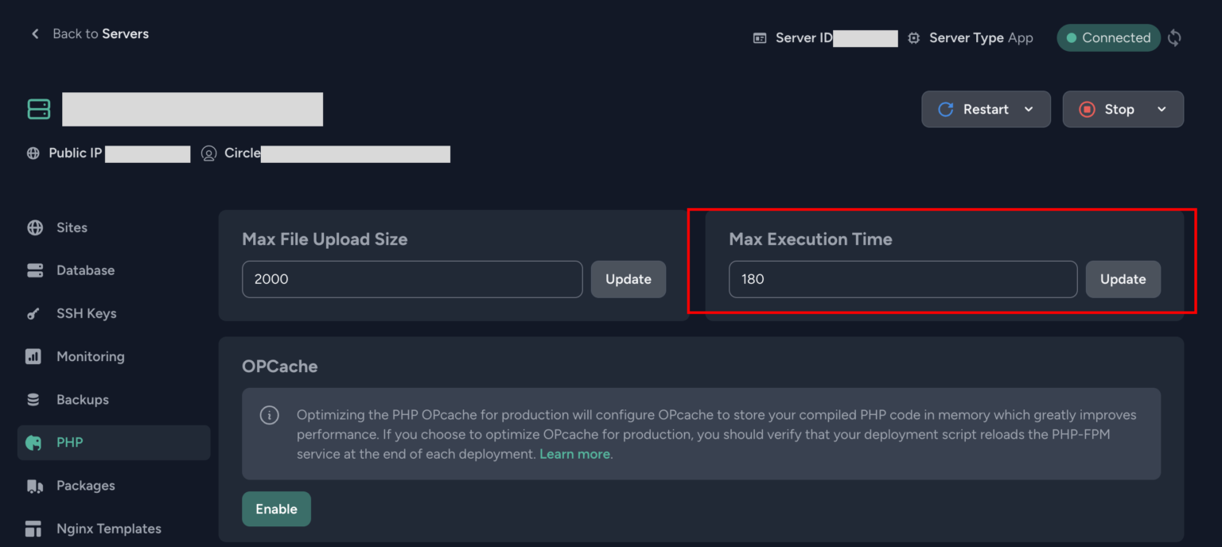Select the PHP icon in the sidebar
This screenshot has width=1222, height=547.
click(35, 442)
